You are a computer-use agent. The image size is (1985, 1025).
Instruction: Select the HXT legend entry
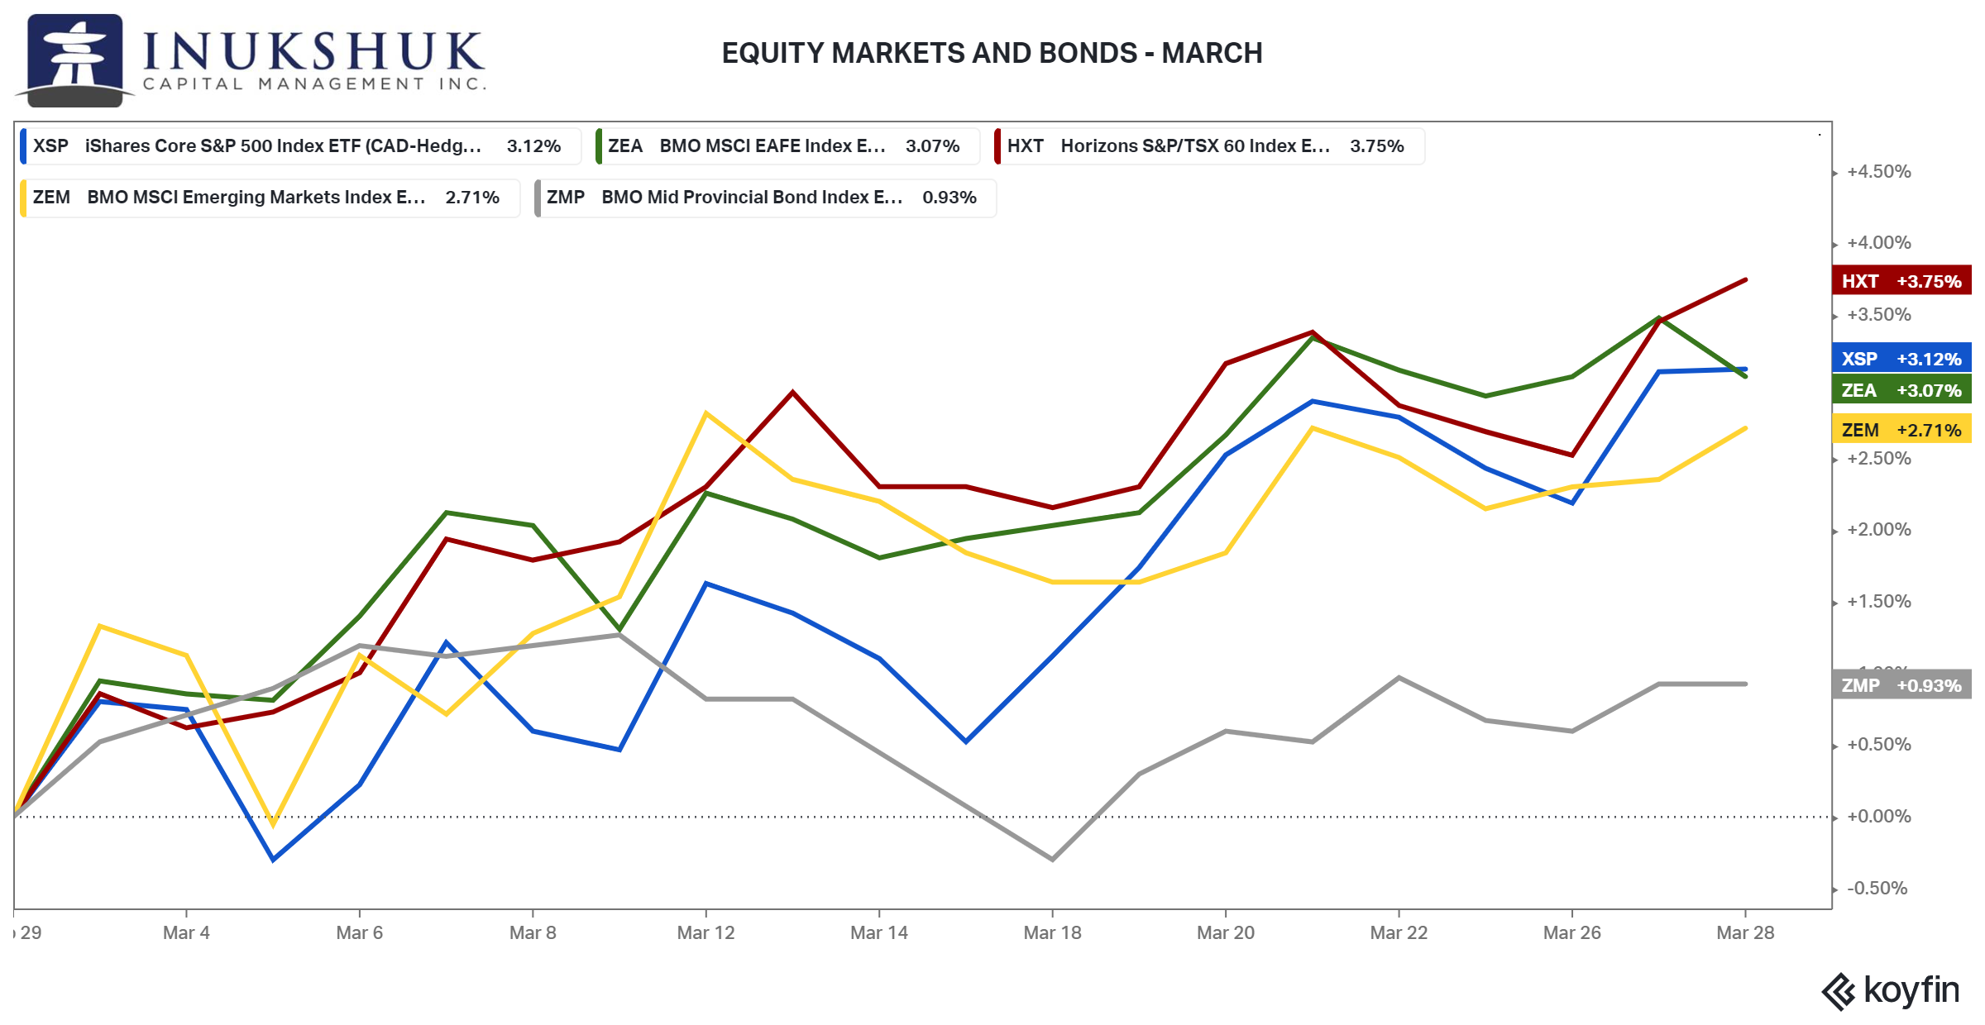[1210, 146]
